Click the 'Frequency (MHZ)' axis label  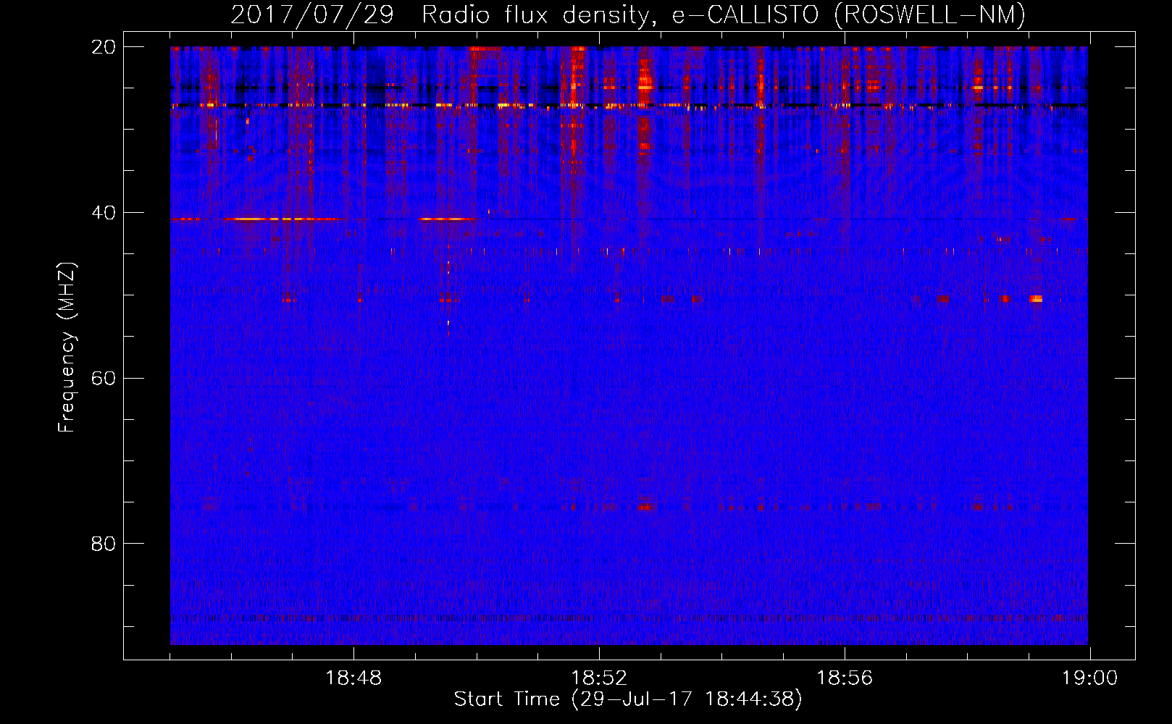click(x=67, y=348)
